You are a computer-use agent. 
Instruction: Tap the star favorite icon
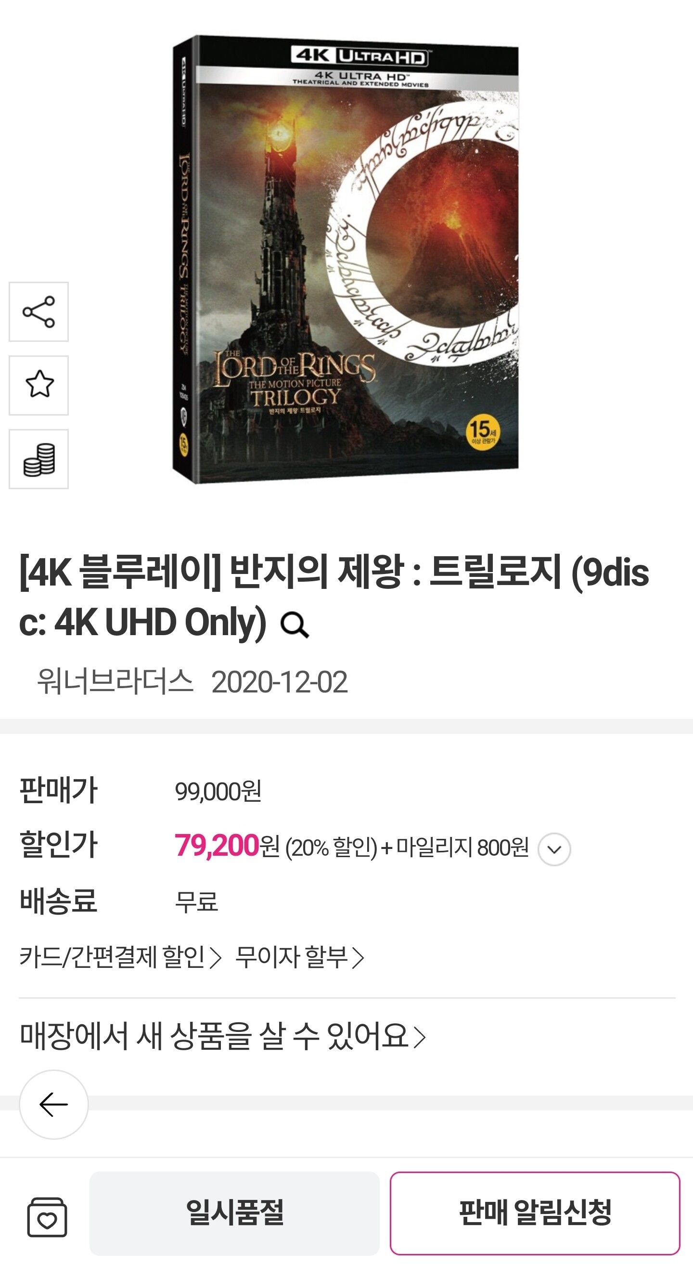coord(39,386)
